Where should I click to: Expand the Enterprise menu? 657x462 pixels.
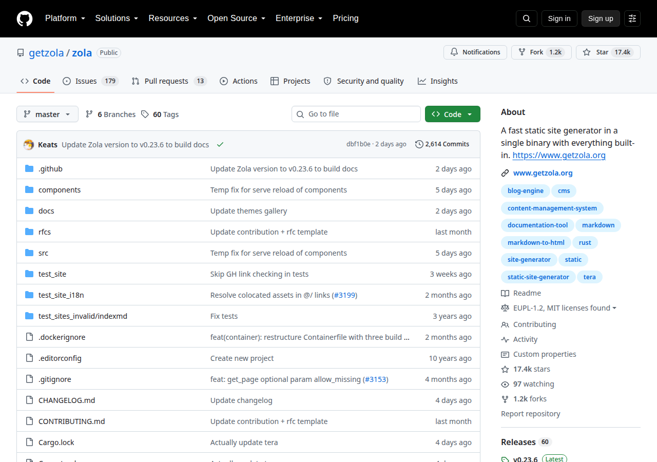click(x=299, y=18)
